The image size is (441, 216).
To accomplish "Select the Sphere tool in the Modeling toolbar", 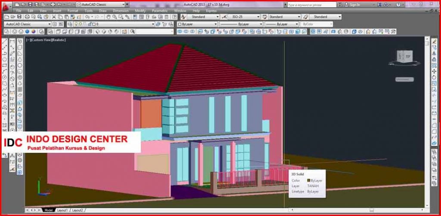I will 20,65.
